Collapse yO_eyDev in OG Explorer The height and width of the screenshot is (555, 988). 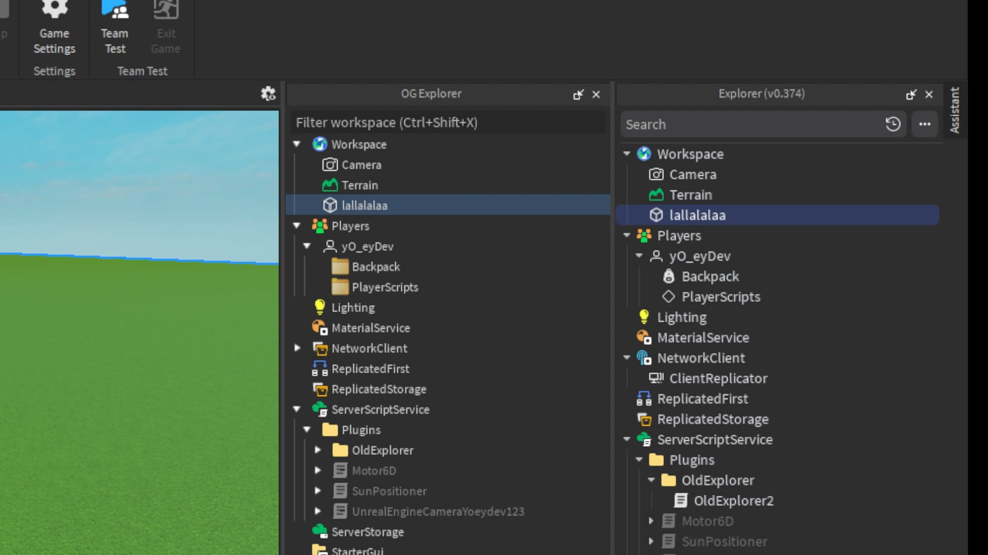point(307,246)
